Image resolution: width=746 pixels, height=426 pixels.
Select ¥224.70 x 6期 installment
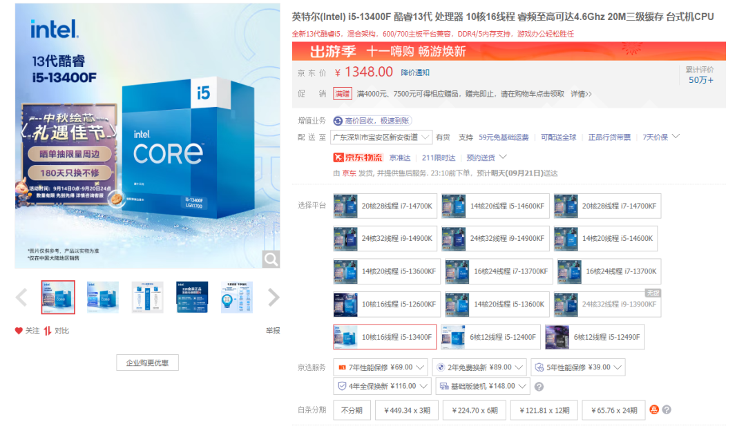pos(475,410)
